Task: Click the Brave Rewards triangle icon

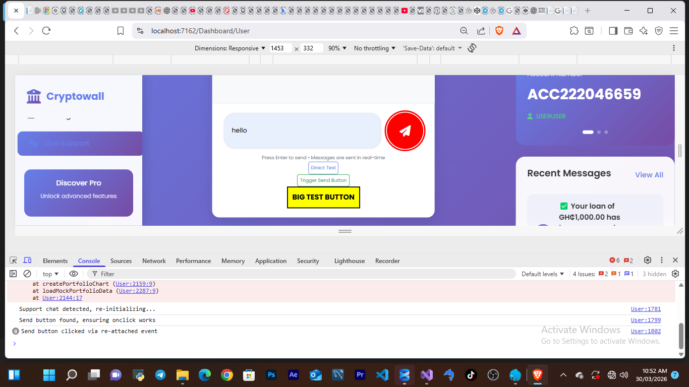Action: tap(516, 31)
